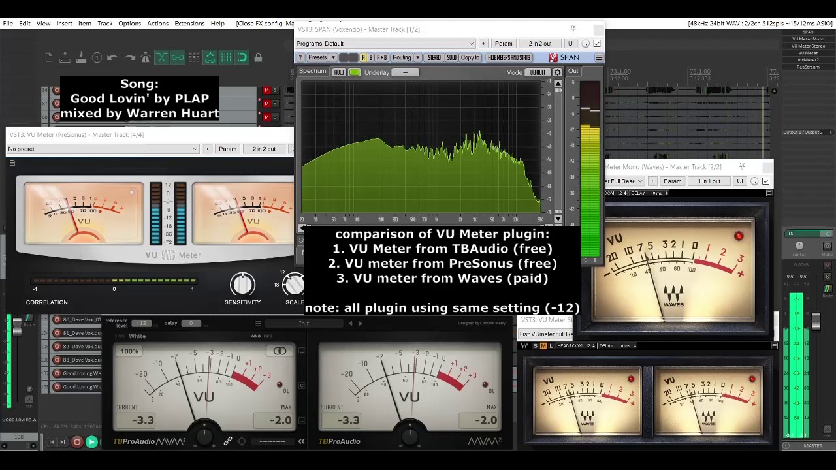Open SPAN Mode Default selector
The width and height of the screenshot is (836, 470).
(538, 72)
